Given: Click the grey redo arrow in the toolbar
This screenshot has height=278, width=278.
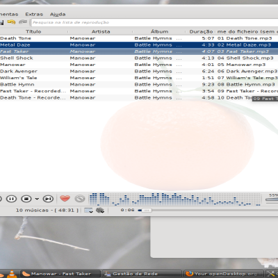Looking at the screenshot, I should point(23,22).
